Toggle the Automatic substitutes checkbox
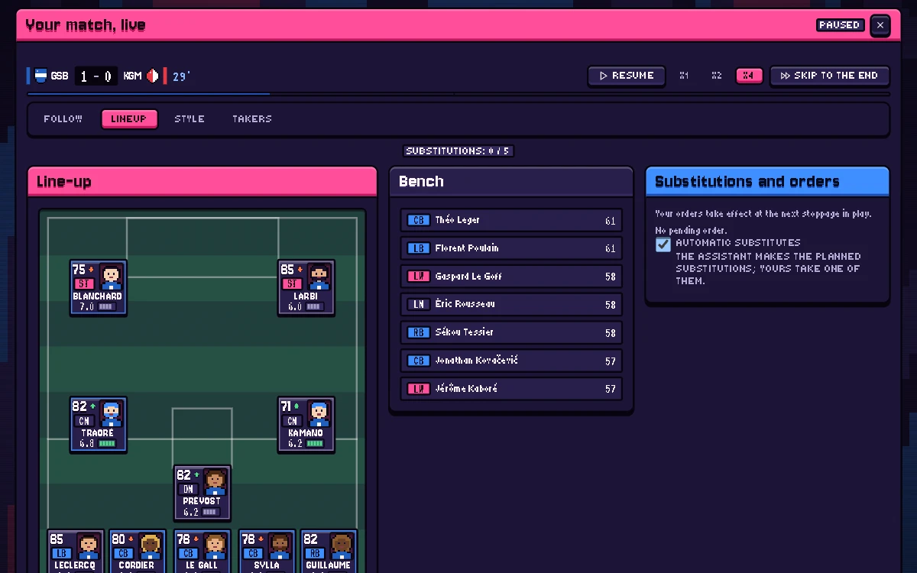Screen dimensions: 917x573 (x=663, y=244)
